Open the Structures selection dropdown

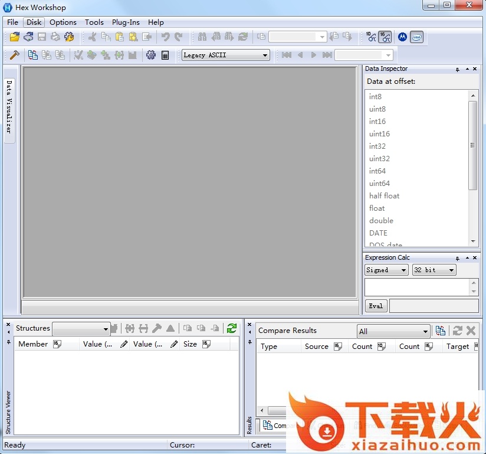(x=81, y=329)
